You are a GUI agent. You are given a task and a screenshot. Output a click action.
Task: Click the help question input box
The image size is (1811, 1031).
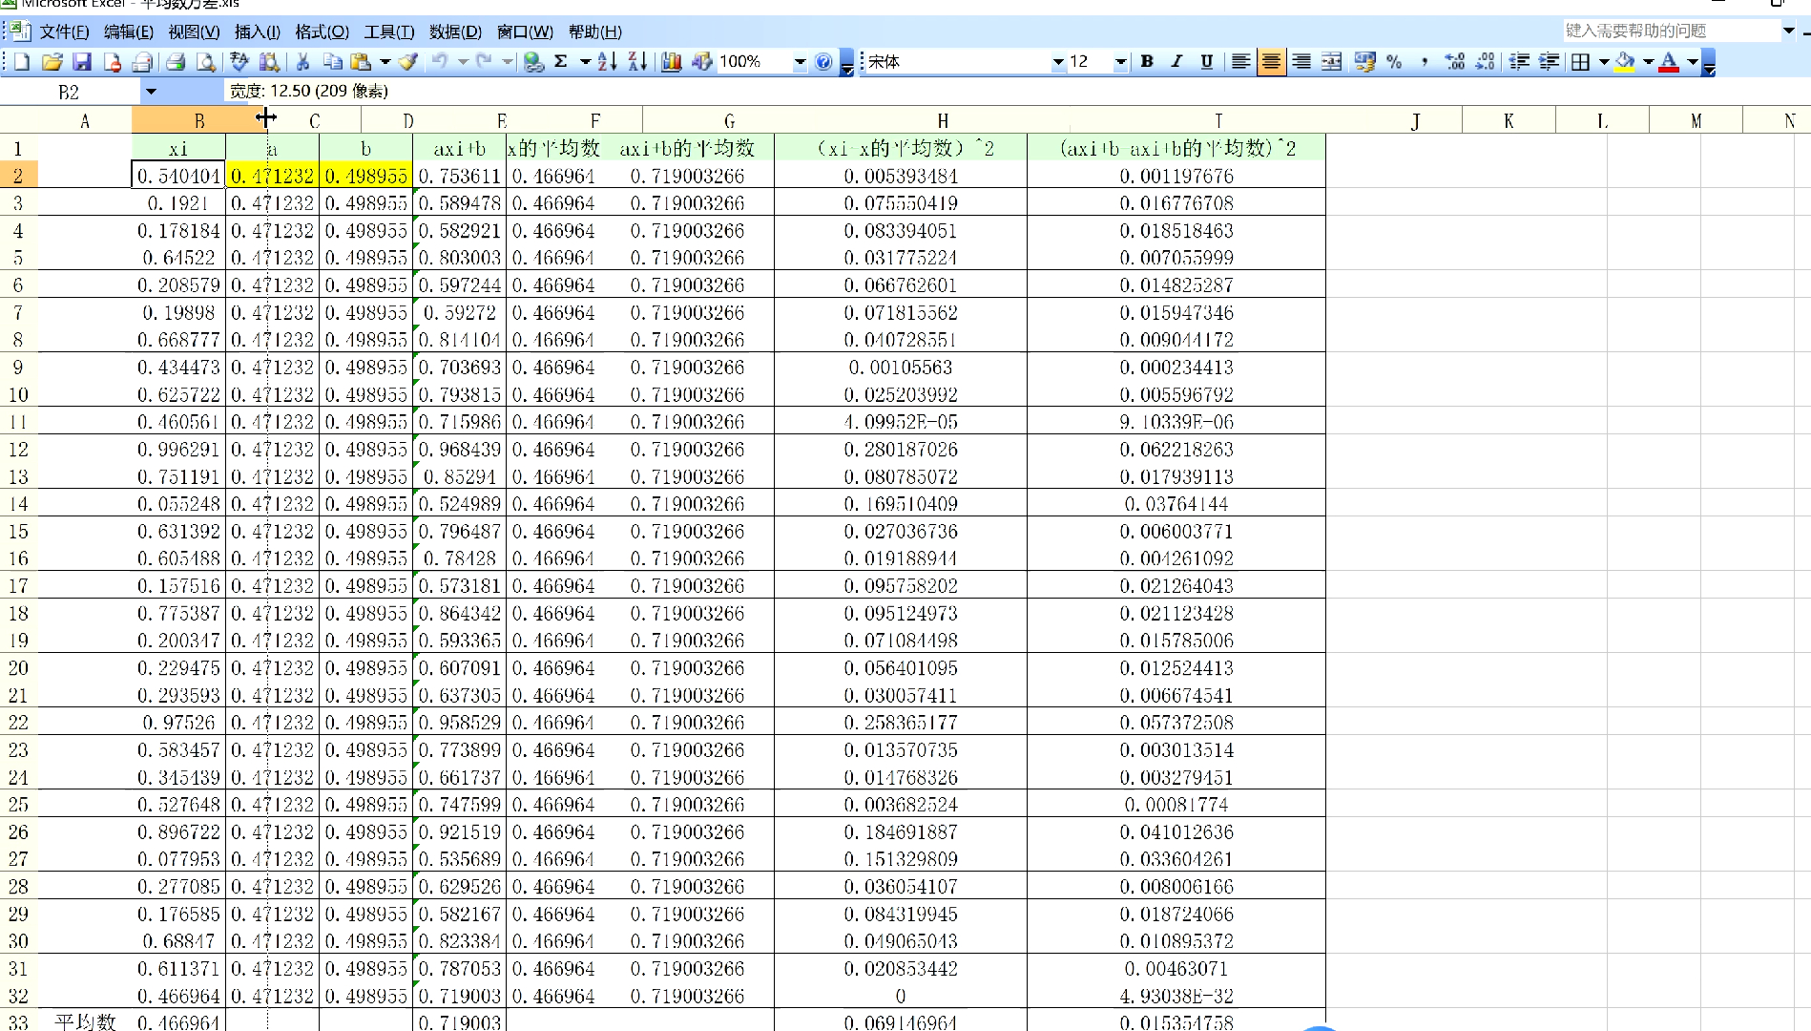tap(1672, 31)
